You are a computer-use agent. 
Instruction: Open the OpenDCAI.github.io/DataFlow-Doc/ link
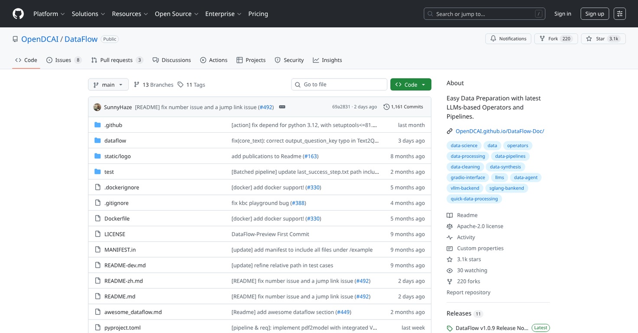500,131
